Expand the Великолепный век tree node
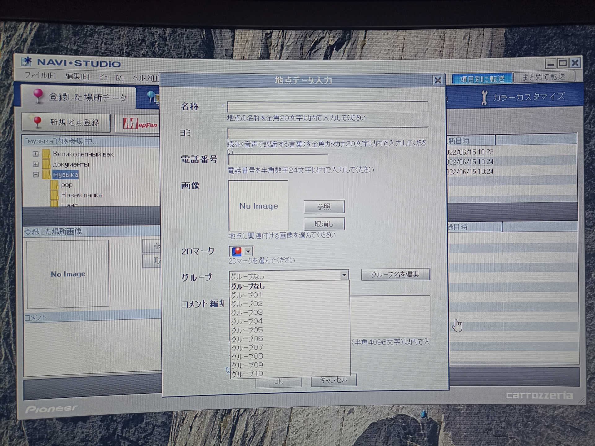Viewport: 595px width, 446px height. point(36,154)
